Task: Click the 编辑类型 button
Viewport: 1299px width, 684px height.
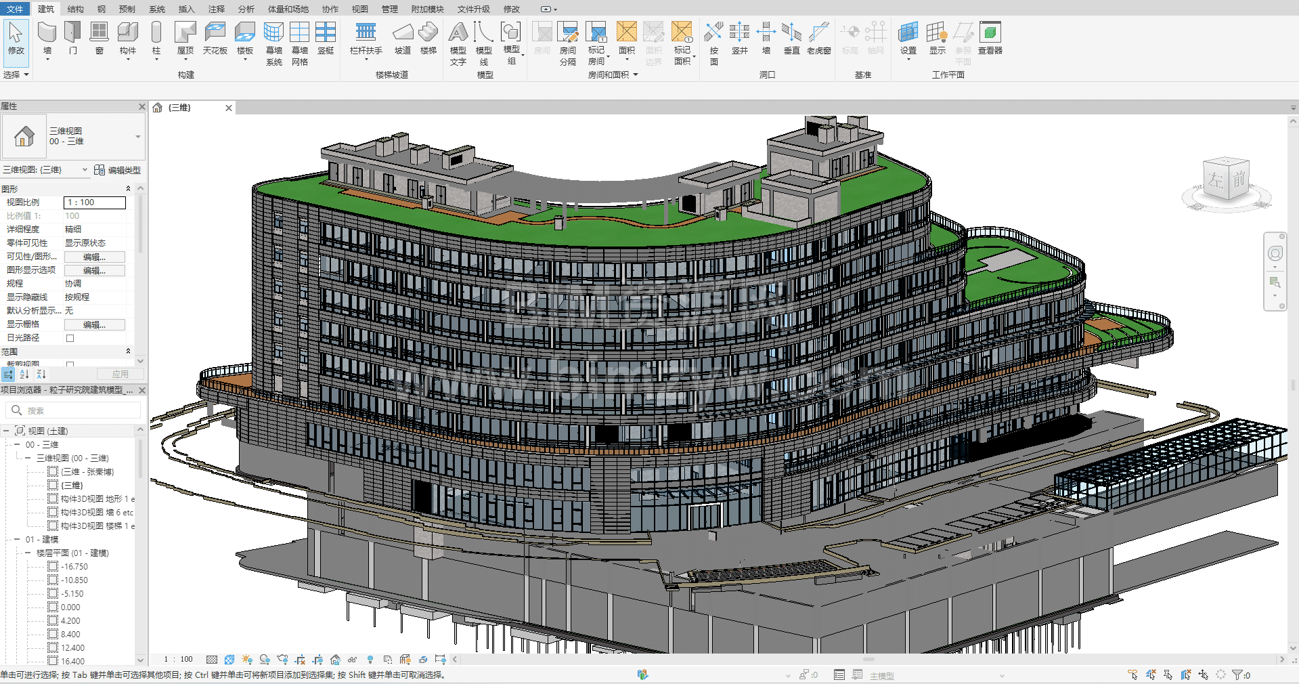Action: point(118,170)
